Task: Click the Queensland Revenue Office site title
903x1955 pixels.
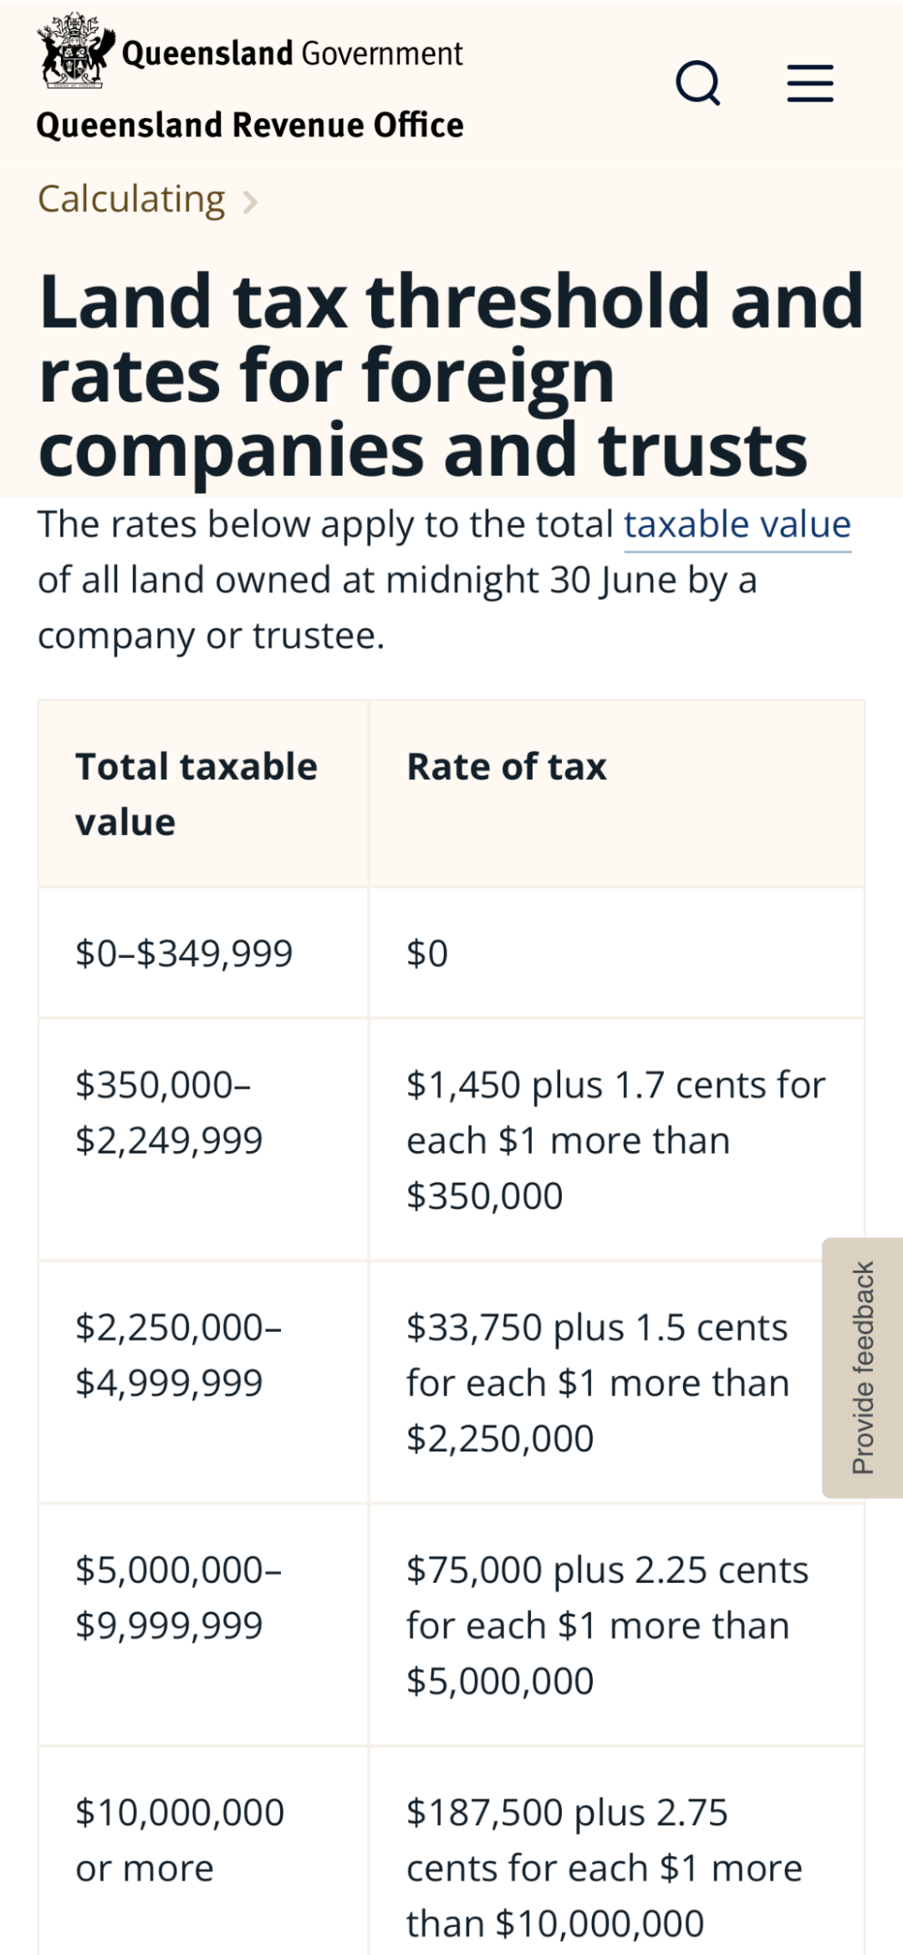Action: pos(250,125)
